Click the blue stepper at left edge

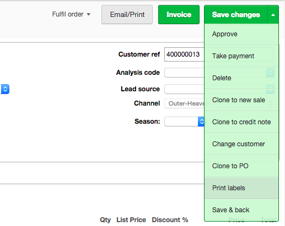point(5,89)
